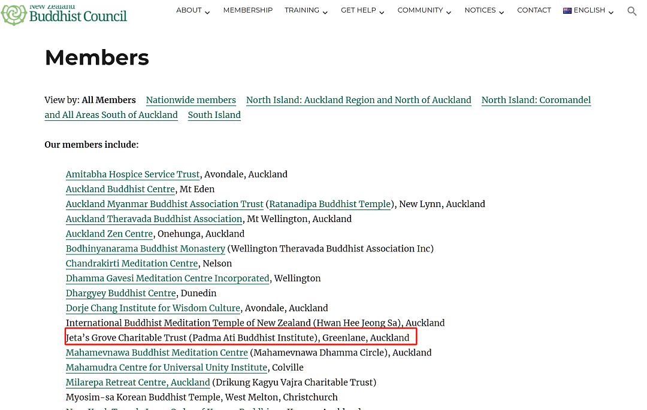Image resolution: width=647 pixels, height=410 pixels.
Task: Open the Get Help menu item
Action: 358,10
